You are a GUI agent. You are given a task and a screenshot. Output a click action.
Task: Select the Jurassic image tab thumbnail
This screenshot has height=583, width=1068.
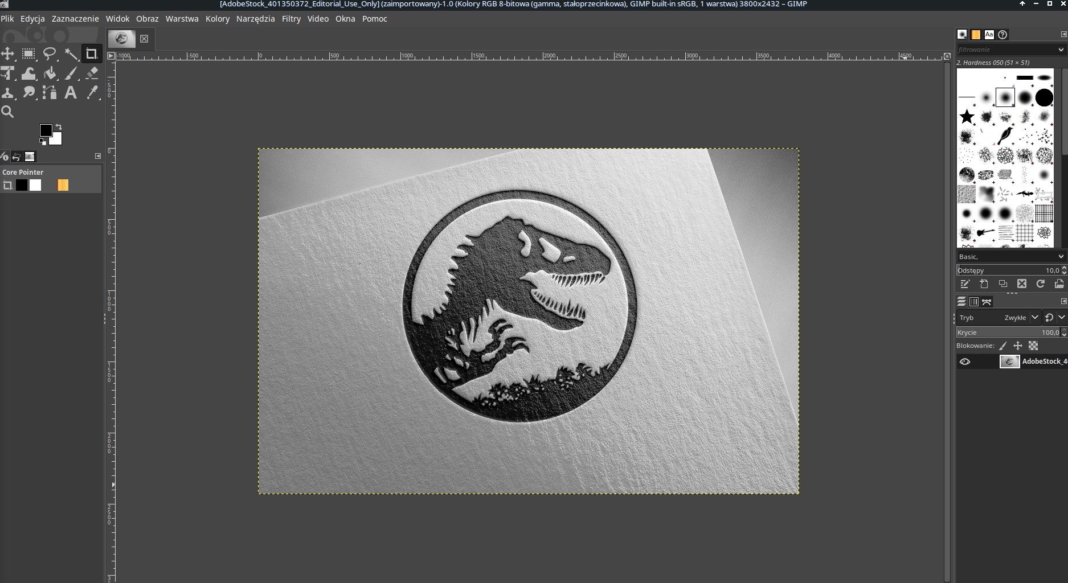point(121,39)
